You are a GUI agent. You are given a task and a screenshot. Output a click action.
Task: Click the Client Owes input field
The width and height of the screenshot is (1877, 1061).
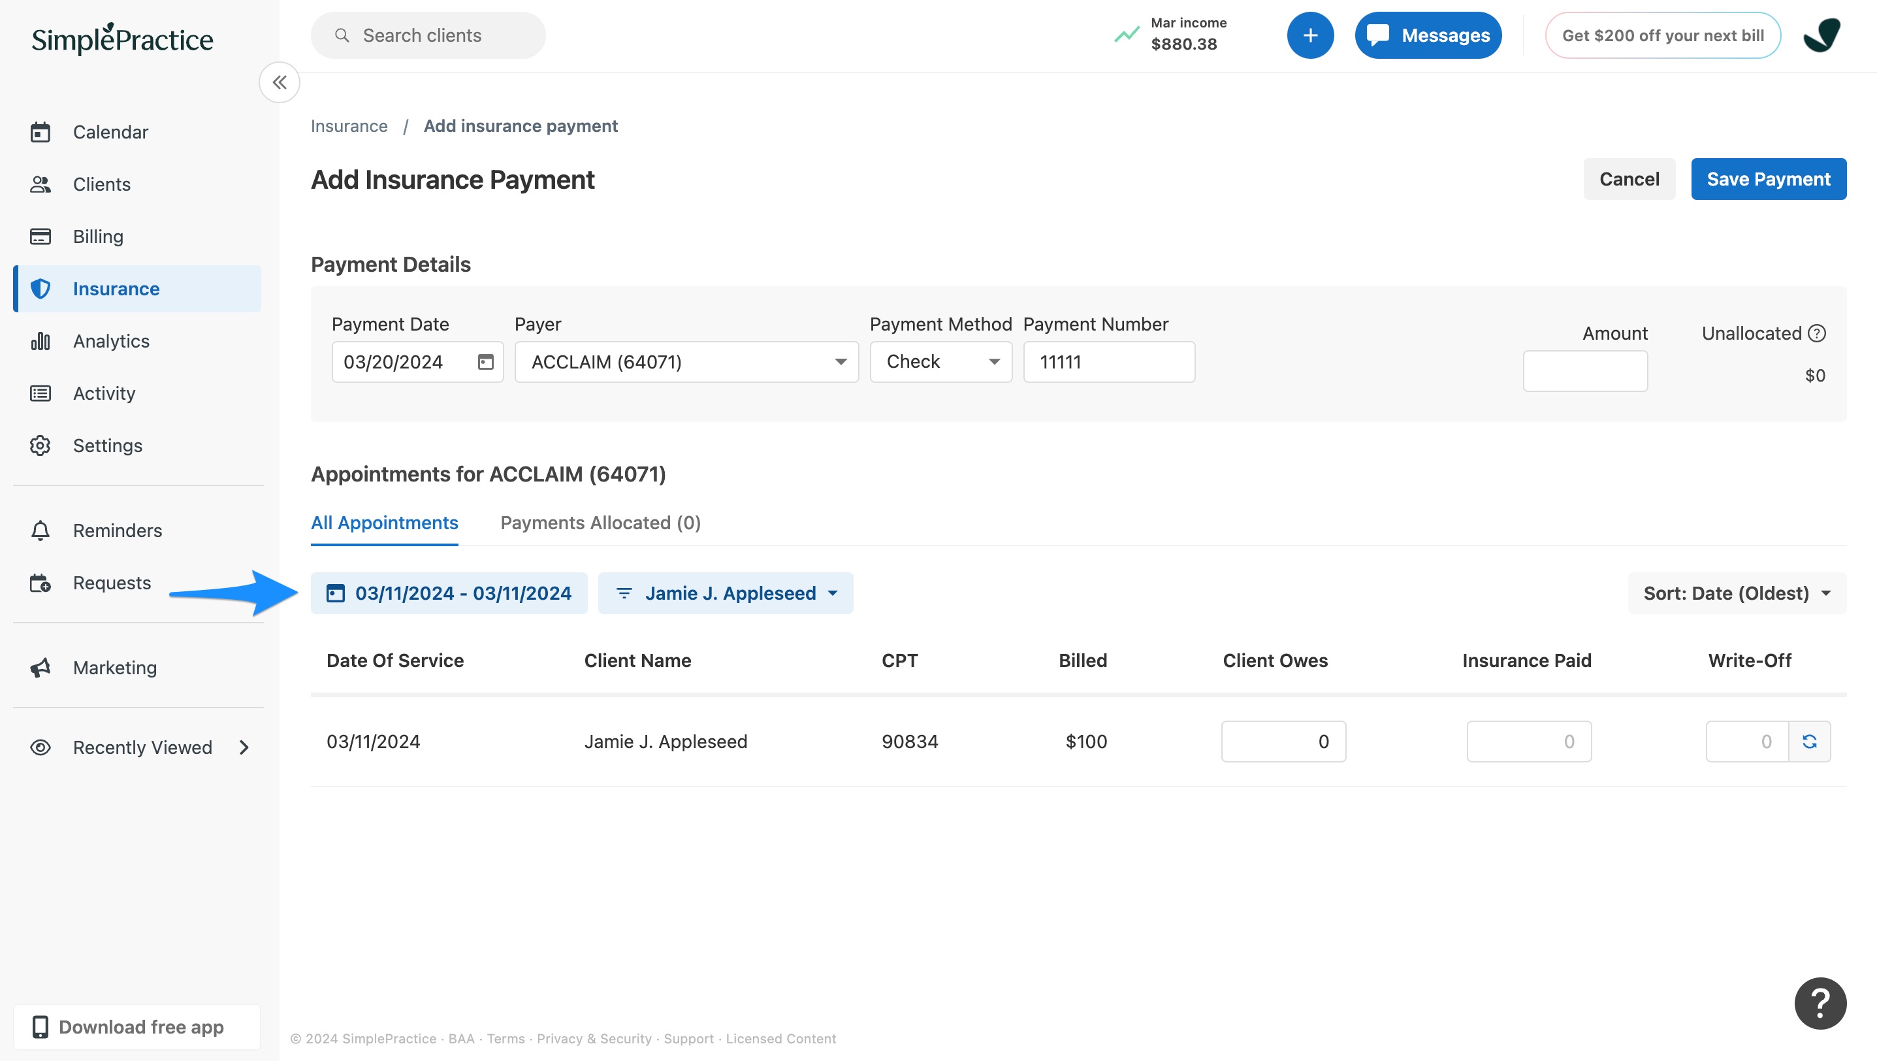1283,741
